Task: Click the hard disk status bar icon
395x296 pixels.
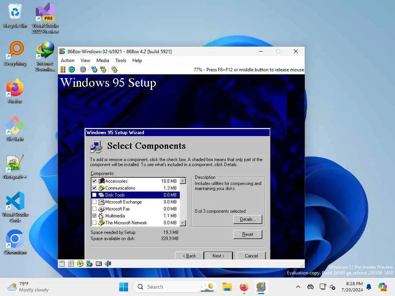Action: point(99,264)
